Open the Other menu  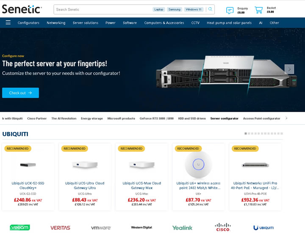[274, 23]
